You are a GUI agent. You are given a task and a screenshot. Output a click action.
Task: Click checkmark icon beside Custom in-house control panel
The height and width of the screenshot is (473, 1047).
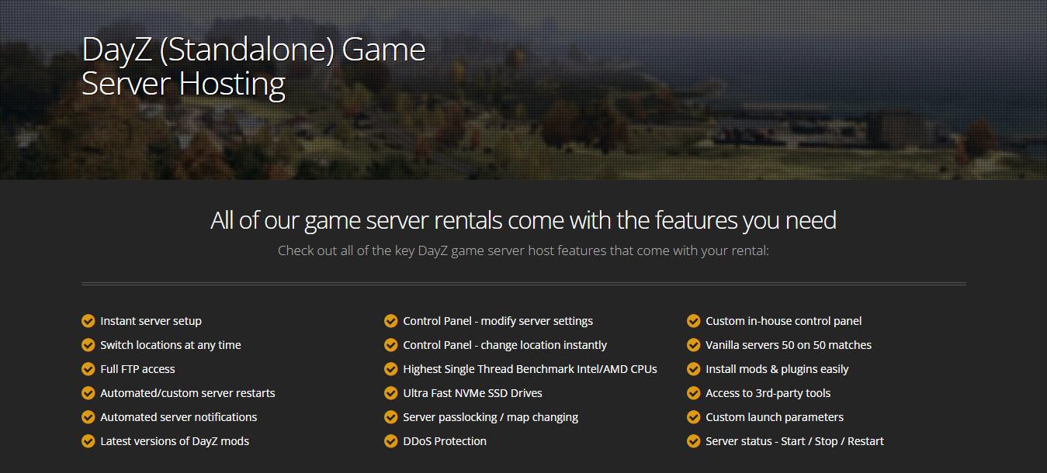[694, 321]
